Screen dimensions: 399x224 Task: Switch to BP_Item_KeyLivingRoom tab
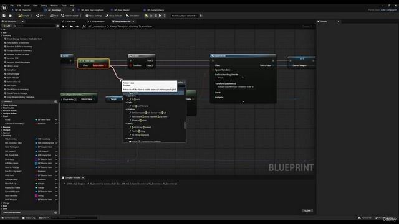[x=92, y=10]
